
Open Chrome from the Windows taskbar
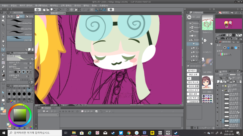coord(129,133)
